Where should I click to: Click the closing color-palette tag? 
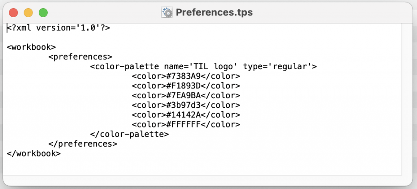tap(129, 134)
